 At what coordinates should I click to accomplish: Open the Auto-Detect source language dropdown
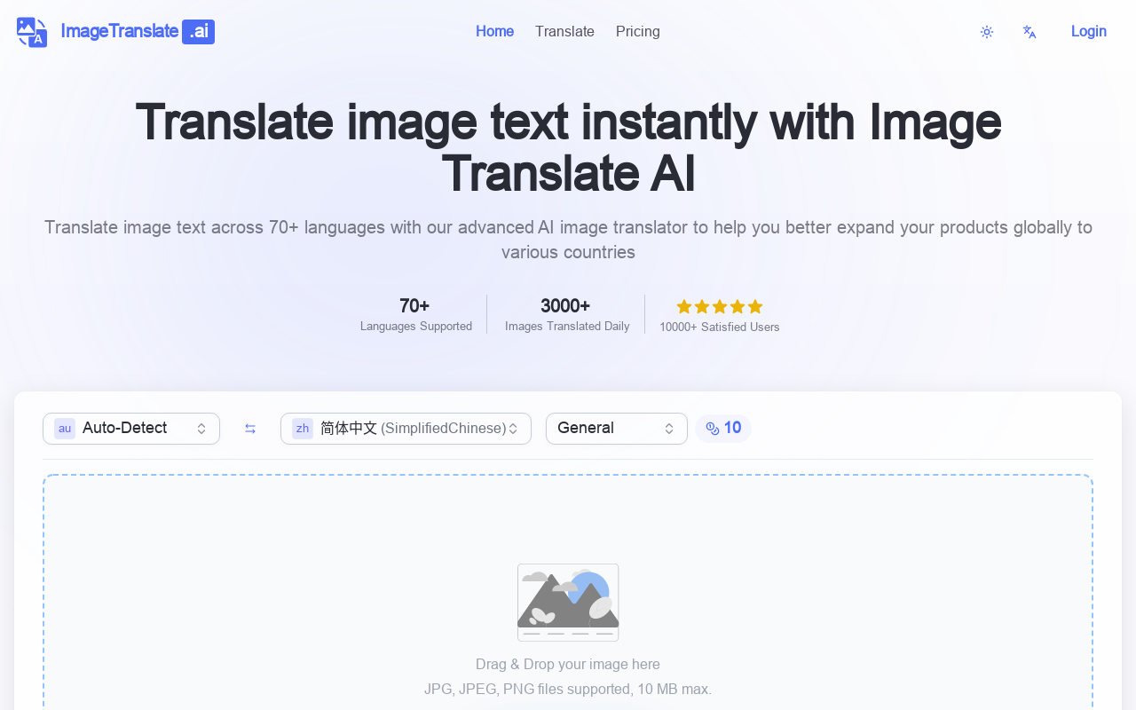point(131,429)
